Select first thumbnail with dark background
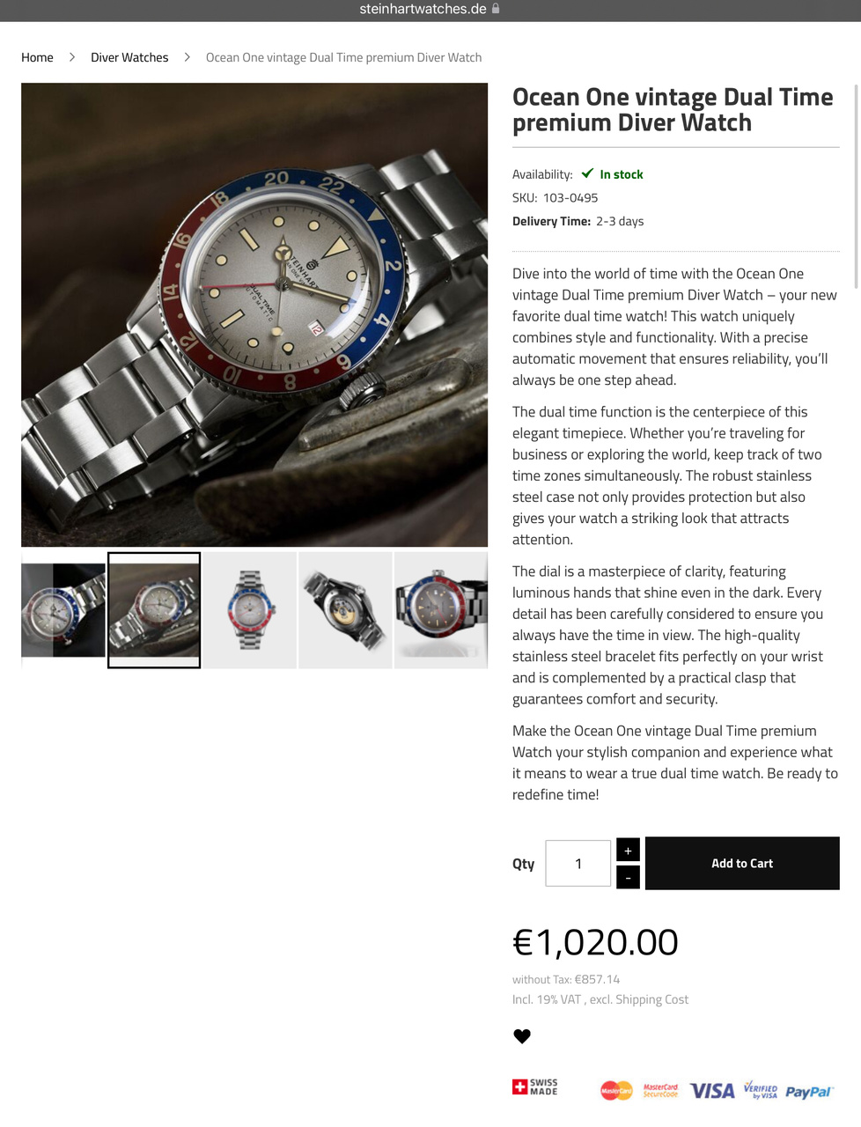This screenshot has height=1127, width=861. tap(63, 610)
